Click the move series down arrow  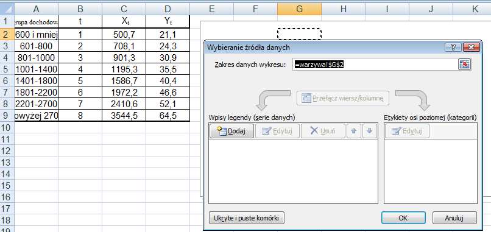tap(370, 131)
